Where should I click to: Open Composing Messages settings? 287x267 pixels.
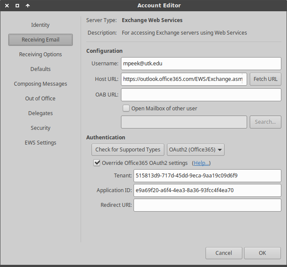pos(40,84)
